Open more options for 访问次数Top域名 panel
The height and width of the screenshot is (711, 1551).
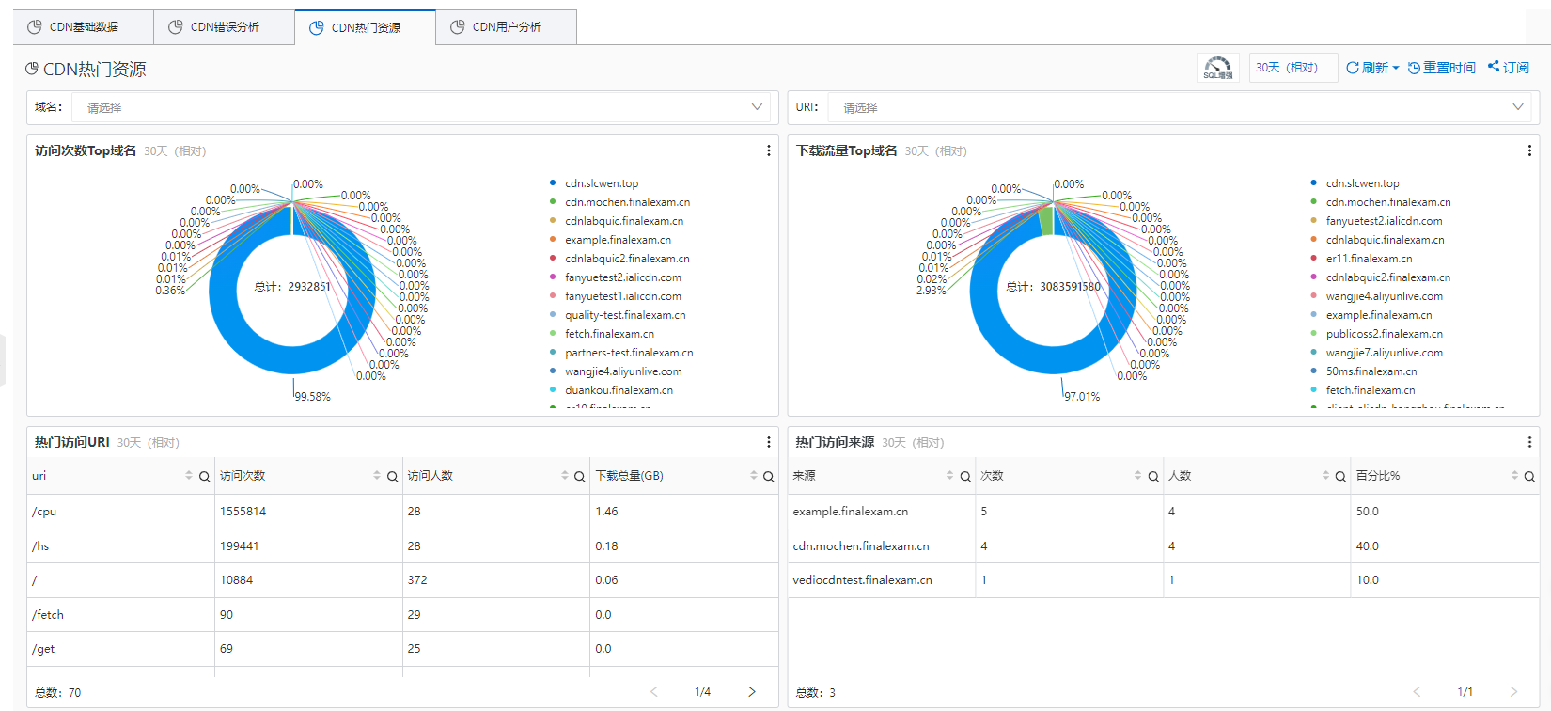coord(768,150)
